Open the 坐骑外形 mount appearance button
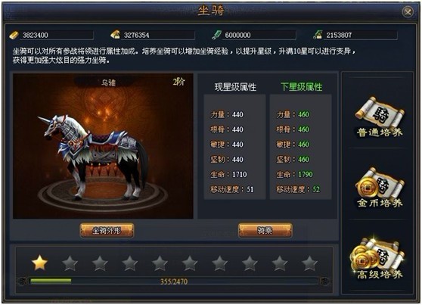Screen dimensions: 422x305 (107, 231)
